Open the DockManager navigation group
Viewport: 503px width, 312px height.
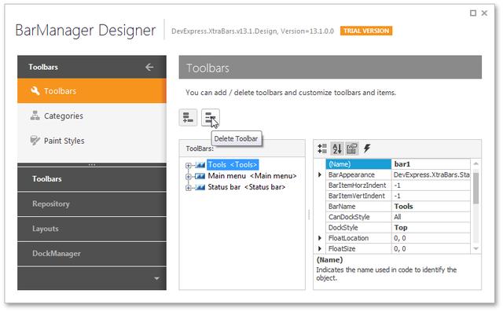point(92,254)
